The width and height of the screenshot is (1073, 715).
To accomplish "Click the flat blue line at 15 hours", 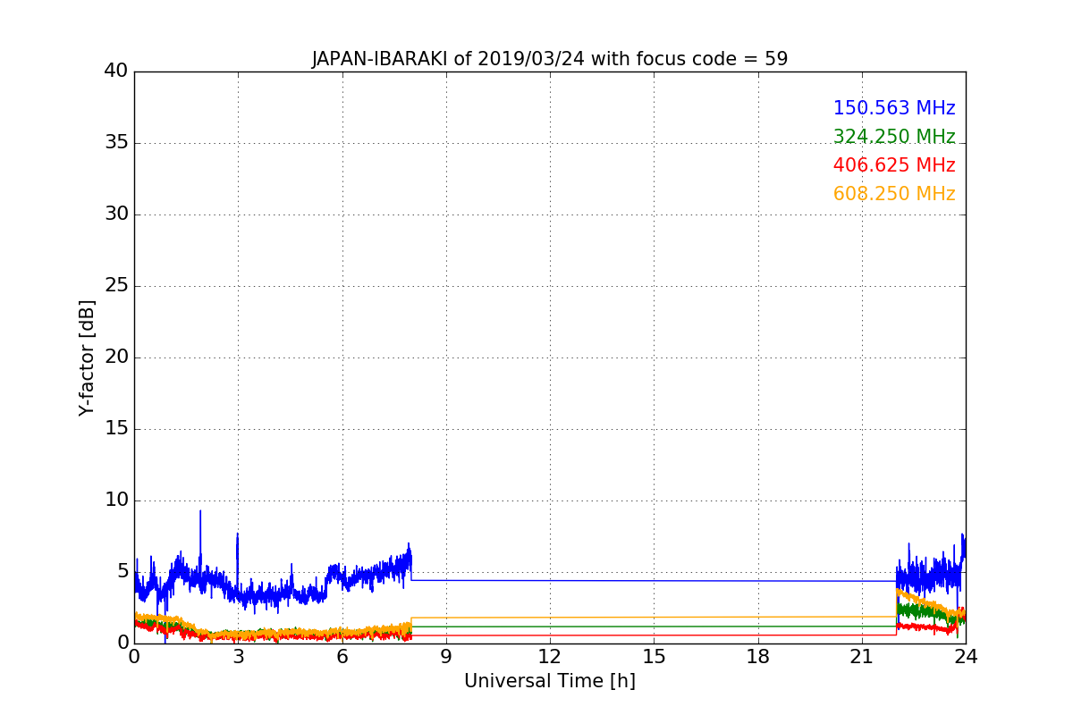I will pos(654,580).
